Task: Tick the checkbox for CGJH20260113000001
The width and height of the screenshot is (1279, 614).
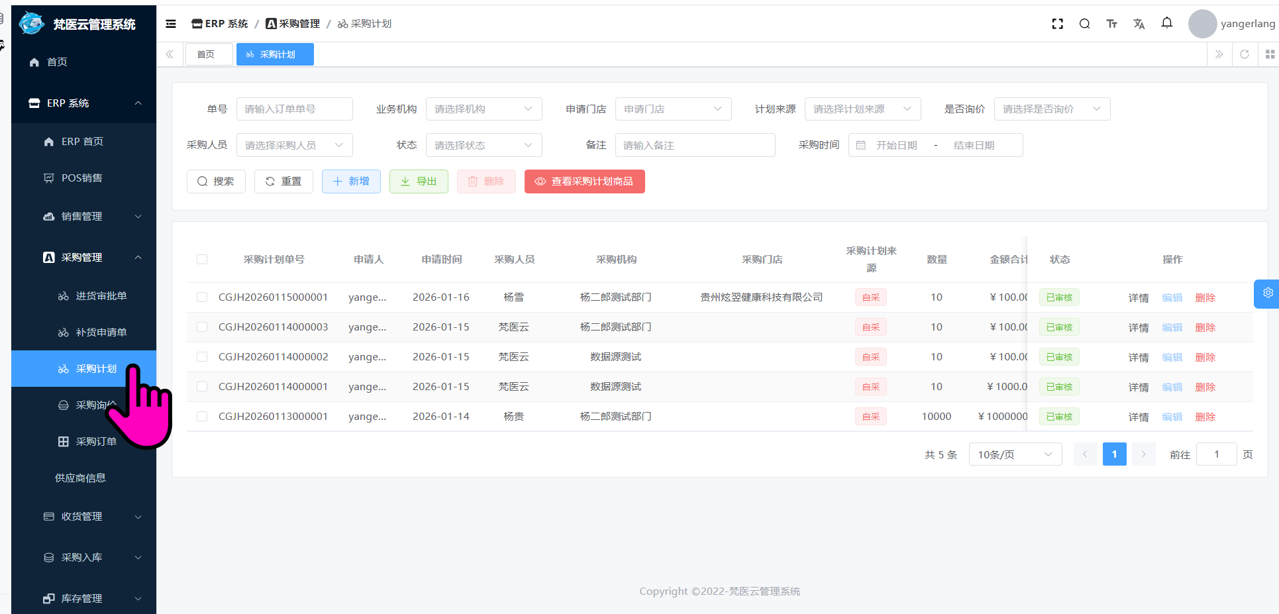Action: (x=202, y=417)
